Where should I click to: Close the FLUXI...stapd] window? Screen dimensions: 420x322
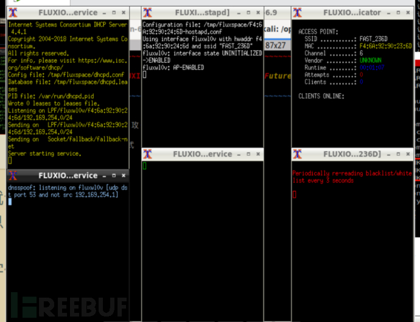point(258,13)
